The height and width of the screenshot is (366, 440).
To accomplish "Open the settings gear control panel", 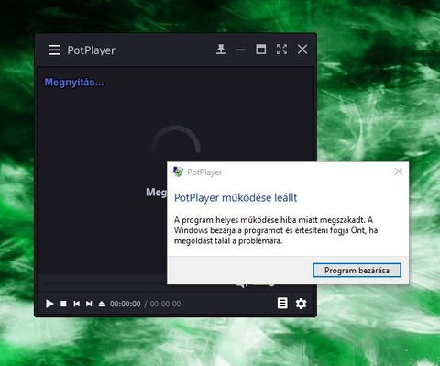I will pos(301,304).
